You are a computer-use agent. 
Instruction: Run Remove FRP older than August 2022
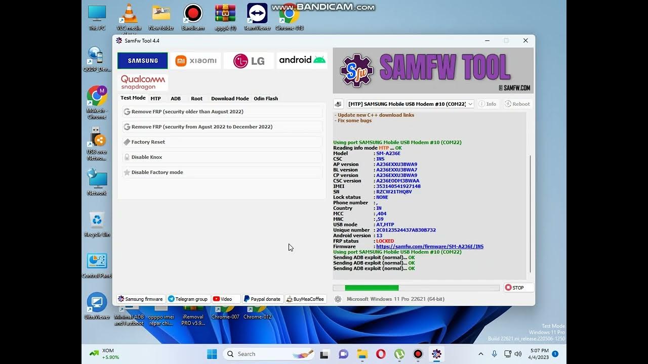click(222, 112)
